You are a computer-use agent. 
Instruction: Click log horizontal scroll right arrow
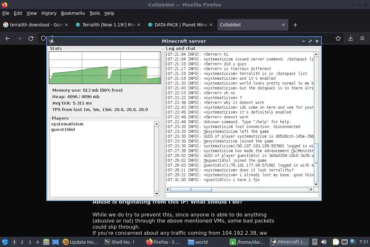click(x=311, y=189)
